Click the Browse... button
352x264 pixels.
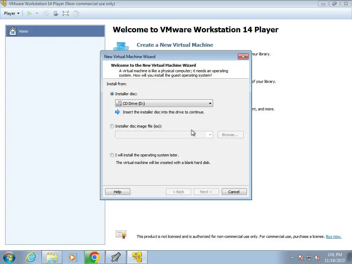point(230,135)
